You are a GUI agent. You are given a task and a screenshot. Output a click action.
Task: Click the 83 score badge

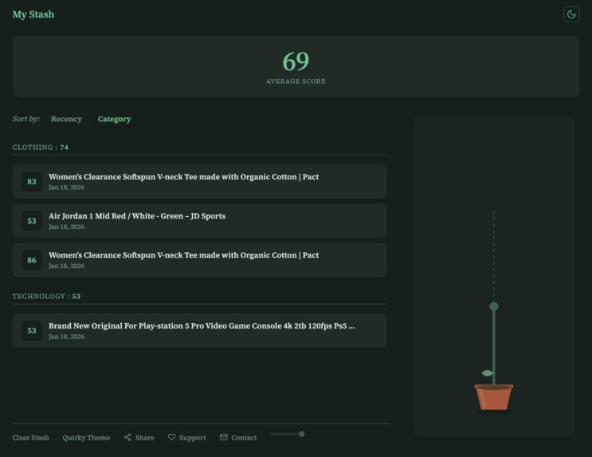[x=32, y=182]
